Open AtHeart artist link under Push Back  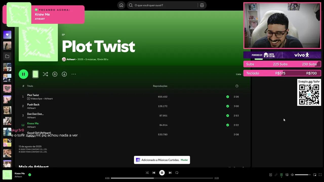pos(31,108)
